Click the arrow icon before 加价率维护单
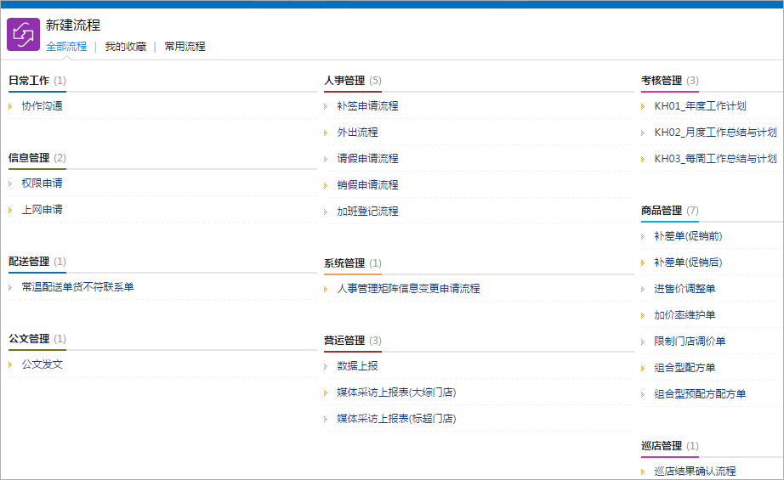The height and width of the screenshot is (480, 784). tap(644, 315)
